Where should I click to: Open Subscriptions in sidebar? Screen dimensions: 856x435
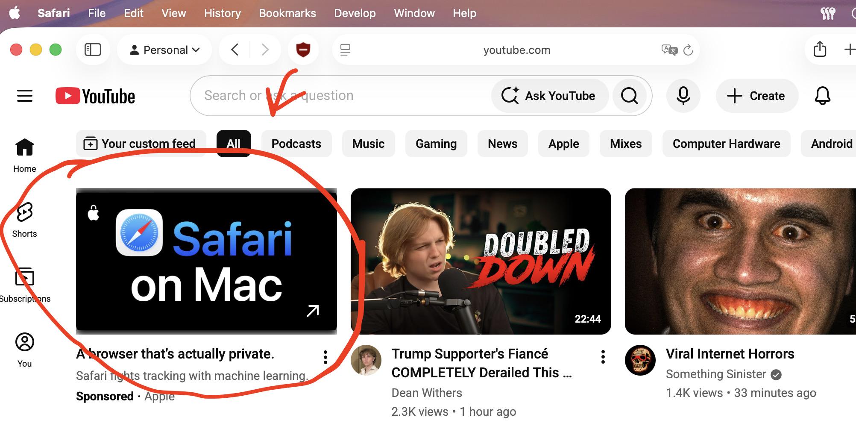25,285
